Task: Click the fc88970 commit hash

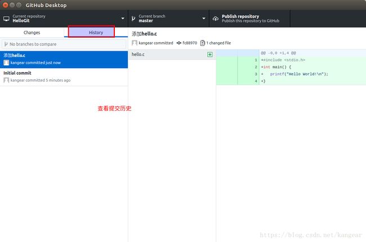Action: (190, 43)
